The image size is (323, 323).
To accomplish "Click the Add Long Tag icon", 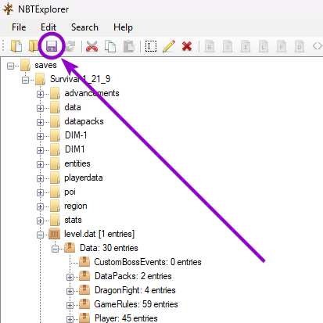I will click(264, 46).
